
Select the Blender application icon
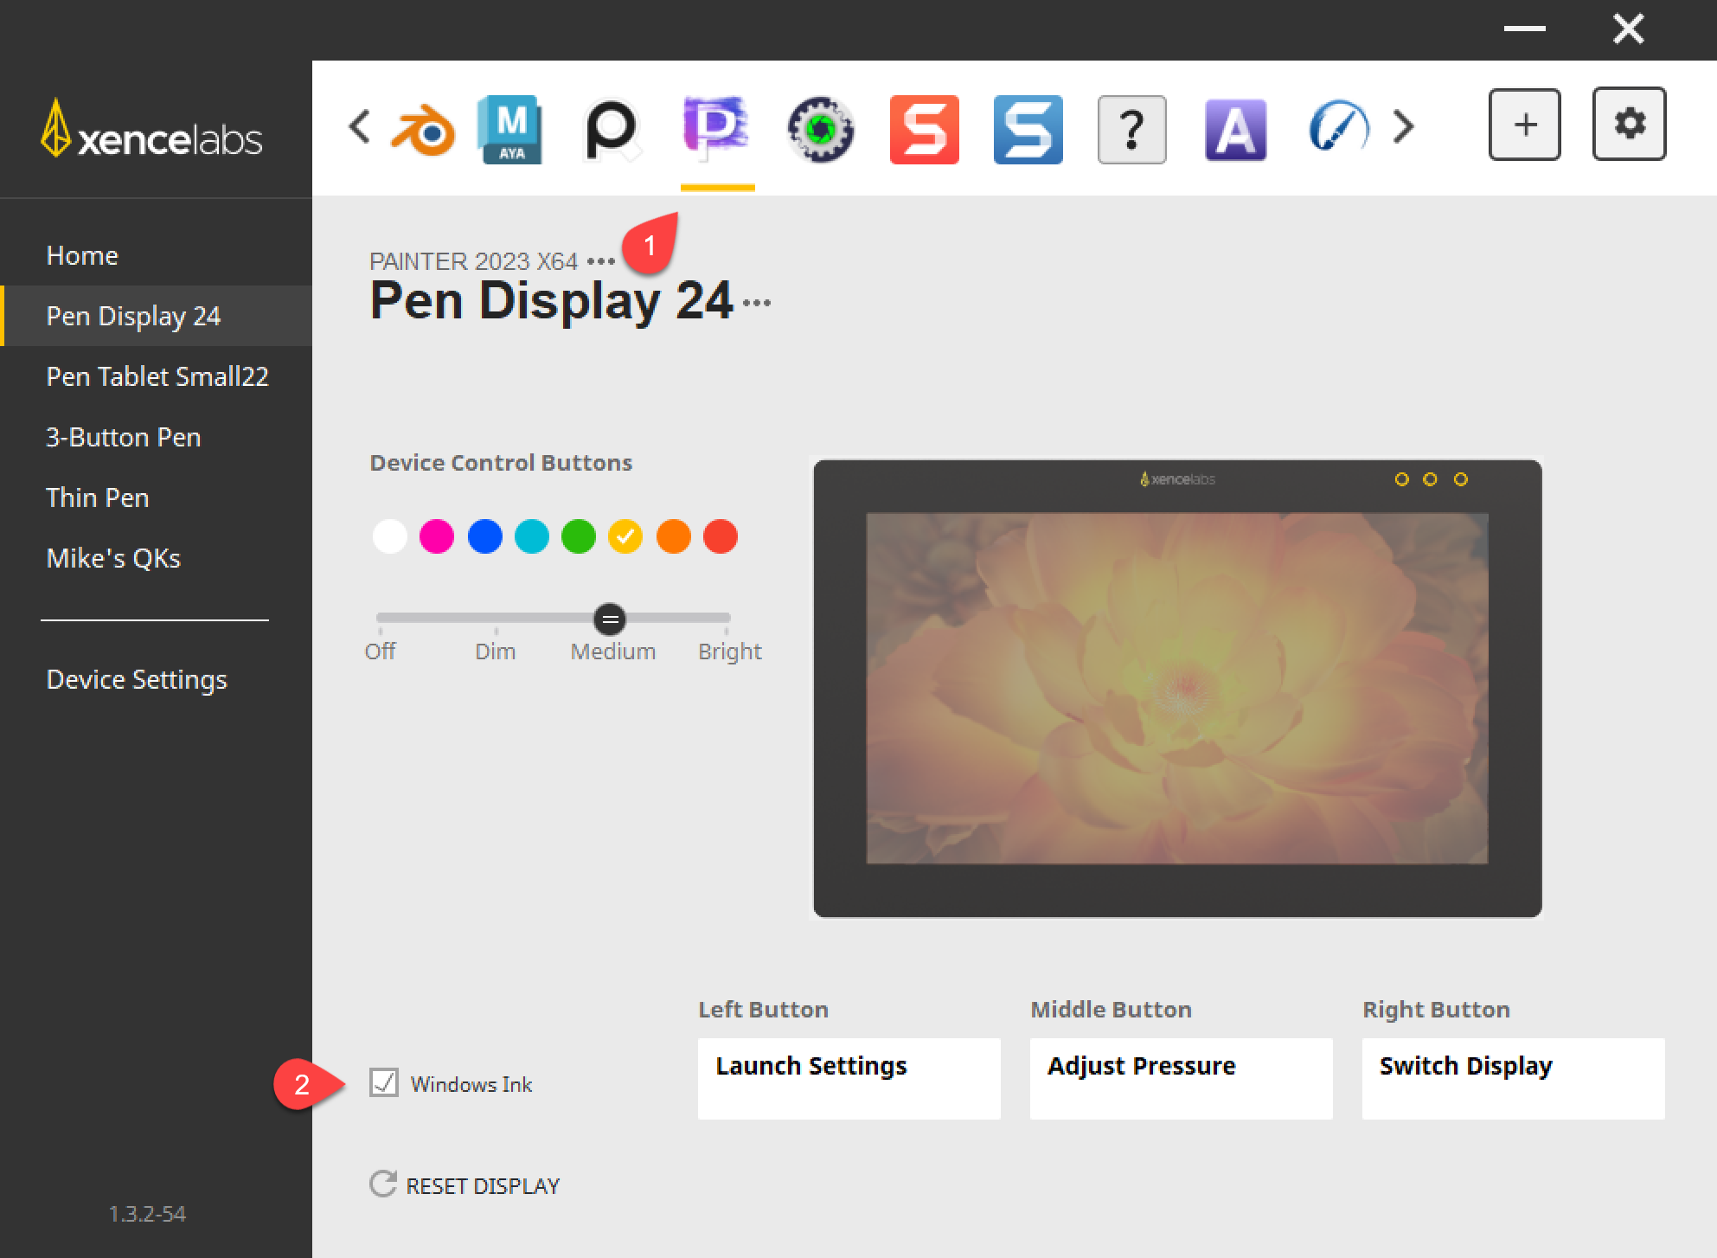click(x=423, y=130)
